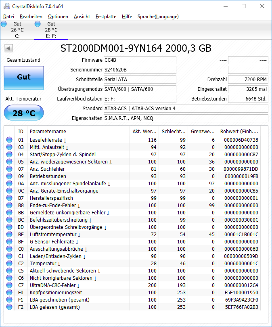Click status orb for Luftstromtemperatur row
Screen dimensions: 272x327
pyautogui.click(x=9, y=234)
